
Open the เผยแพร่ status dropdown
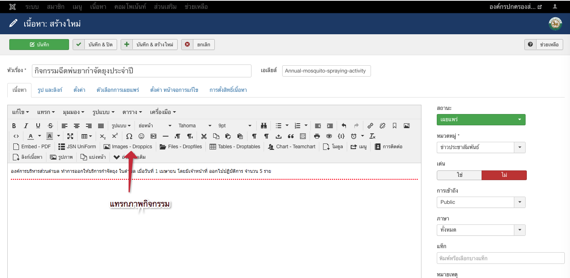point(481,120)
